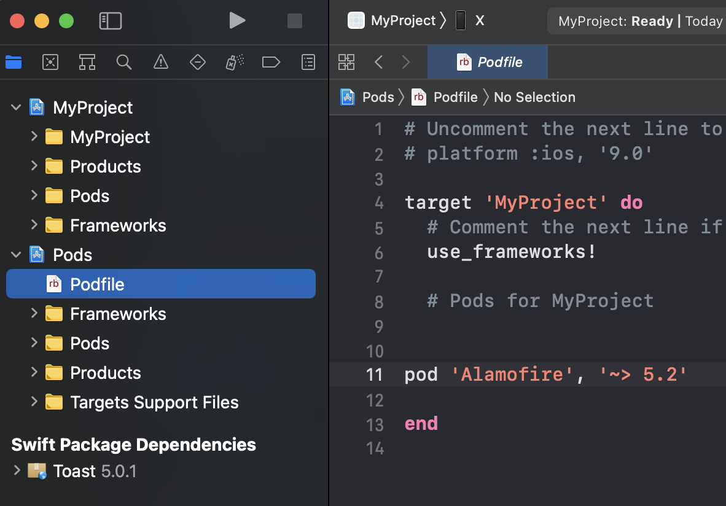Stop the running task
726x506 pixels.
[294, 21]
